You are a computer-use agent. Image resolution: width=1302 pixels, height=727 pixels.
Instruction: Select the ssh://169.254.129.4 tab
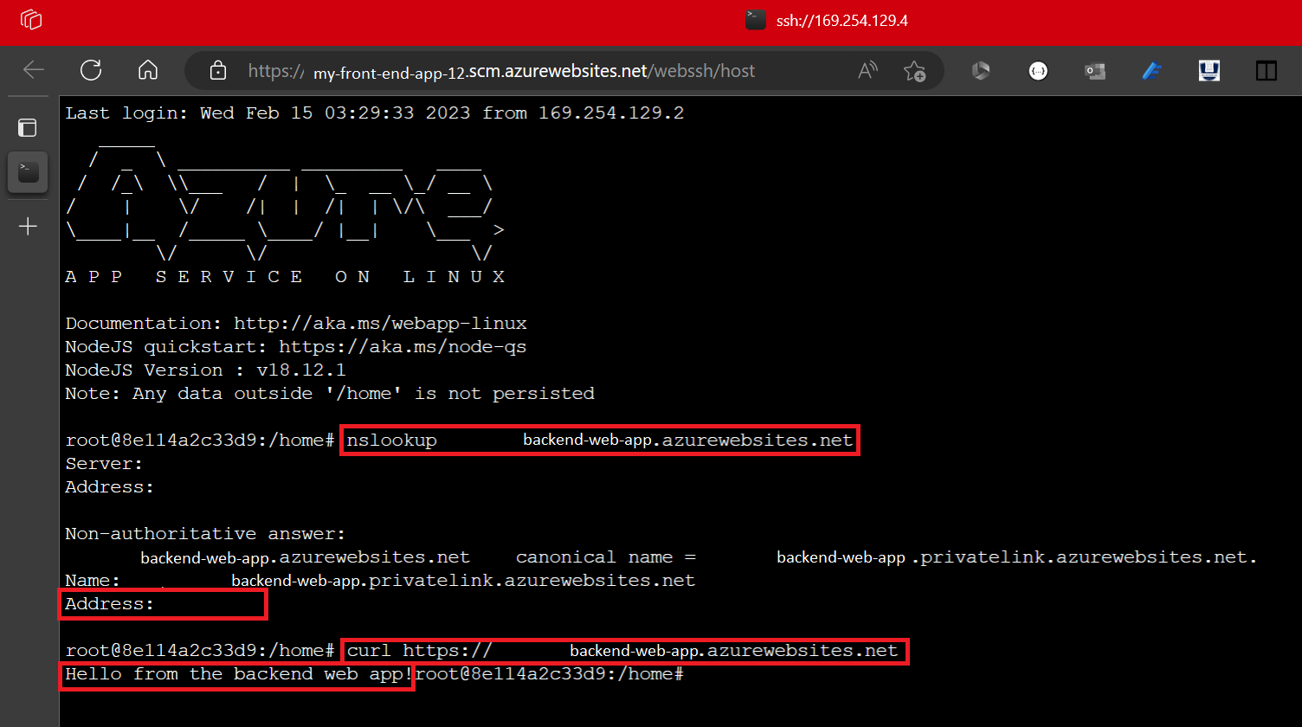(x=825, y=20)
